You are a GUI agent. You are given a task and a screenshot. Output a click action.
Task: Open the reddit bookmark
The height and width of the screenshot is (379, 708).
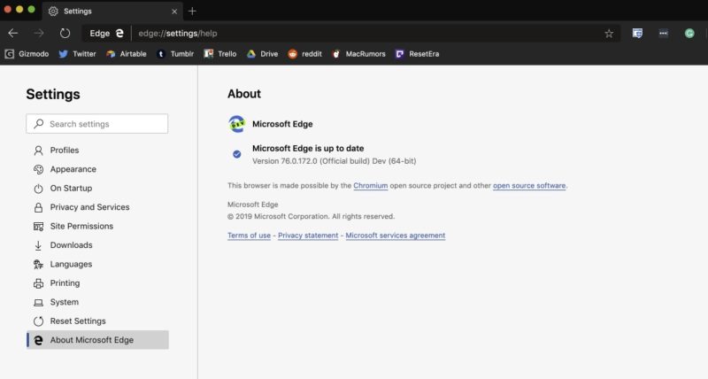click(x=306, y=54)
